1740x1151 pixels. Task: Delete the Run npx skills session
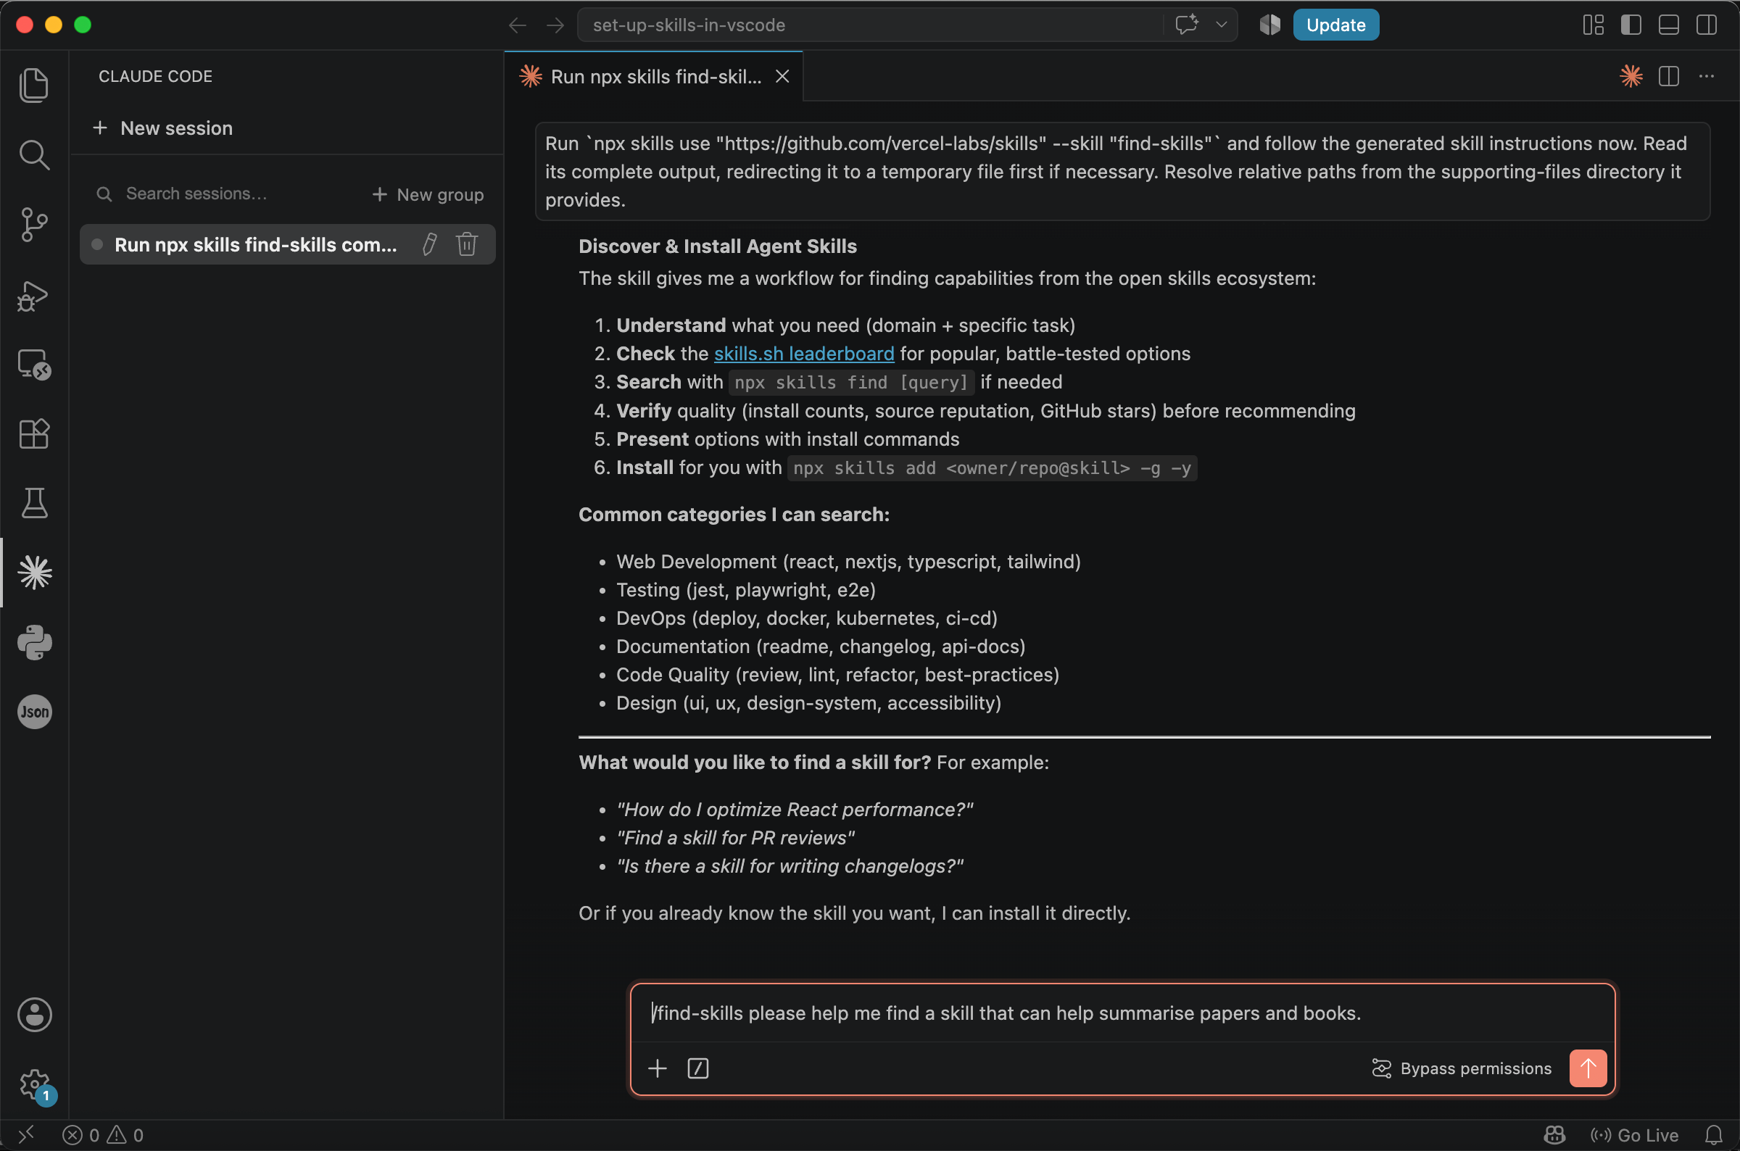[467, 244]
